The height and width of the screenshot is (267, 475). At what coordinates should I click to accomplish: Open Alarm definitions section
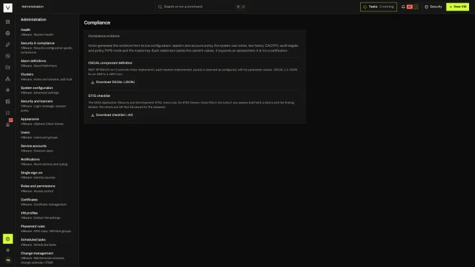[47, 63]
